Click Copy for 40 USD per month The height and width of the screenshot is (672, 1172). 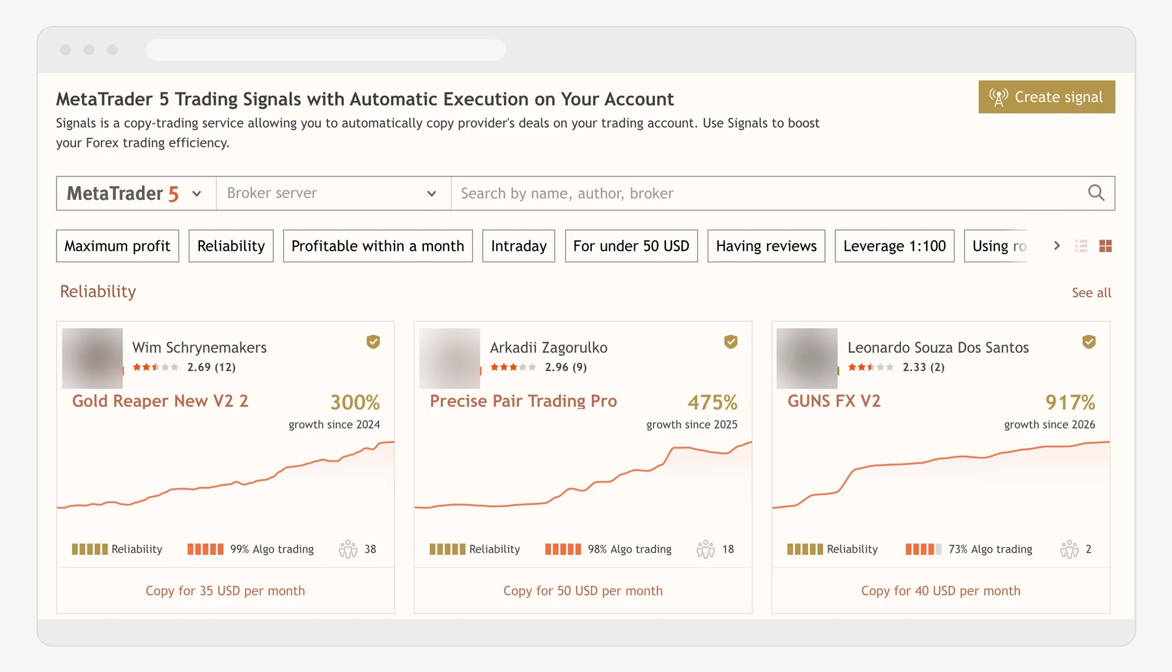(941, 591)
